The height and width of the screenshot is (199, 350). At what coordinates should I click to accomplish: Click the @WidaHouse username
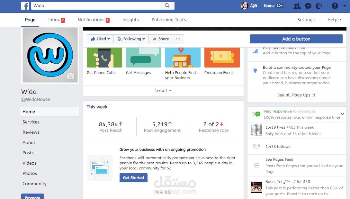tap(35, 100)
